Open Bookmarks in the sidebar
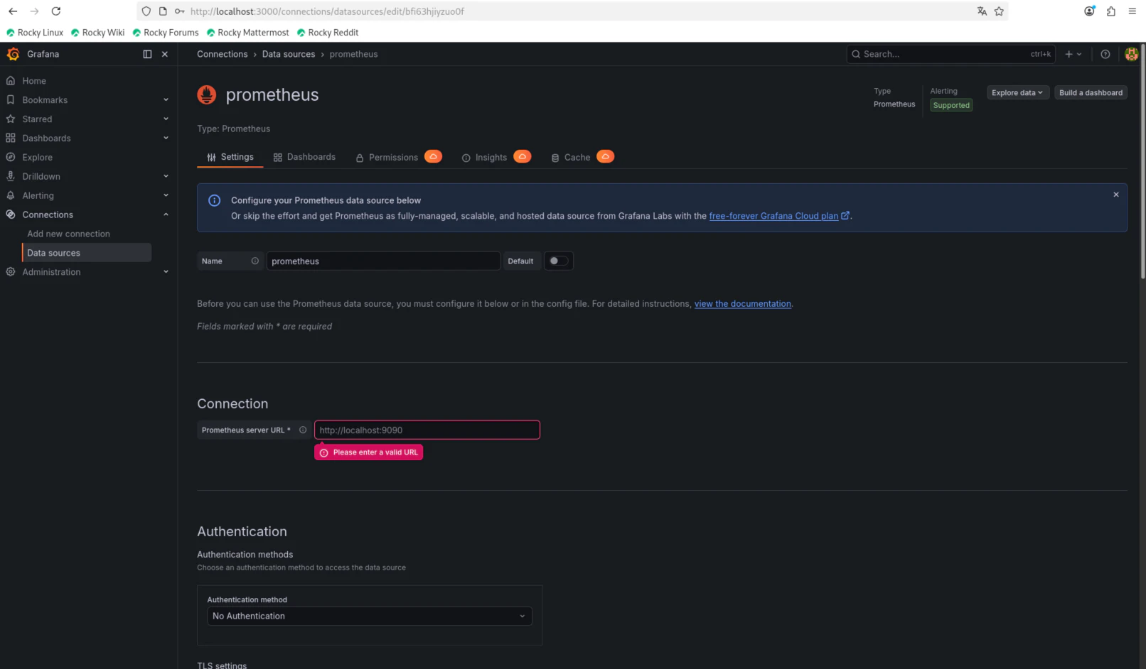This screenshot has width=1146, height=669. click(x=45, y=100)
